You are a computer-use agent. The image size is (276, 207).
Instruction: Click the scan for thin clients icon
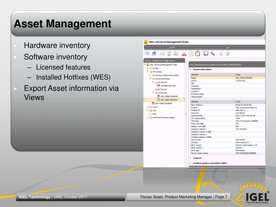click(x=154, y=53)
